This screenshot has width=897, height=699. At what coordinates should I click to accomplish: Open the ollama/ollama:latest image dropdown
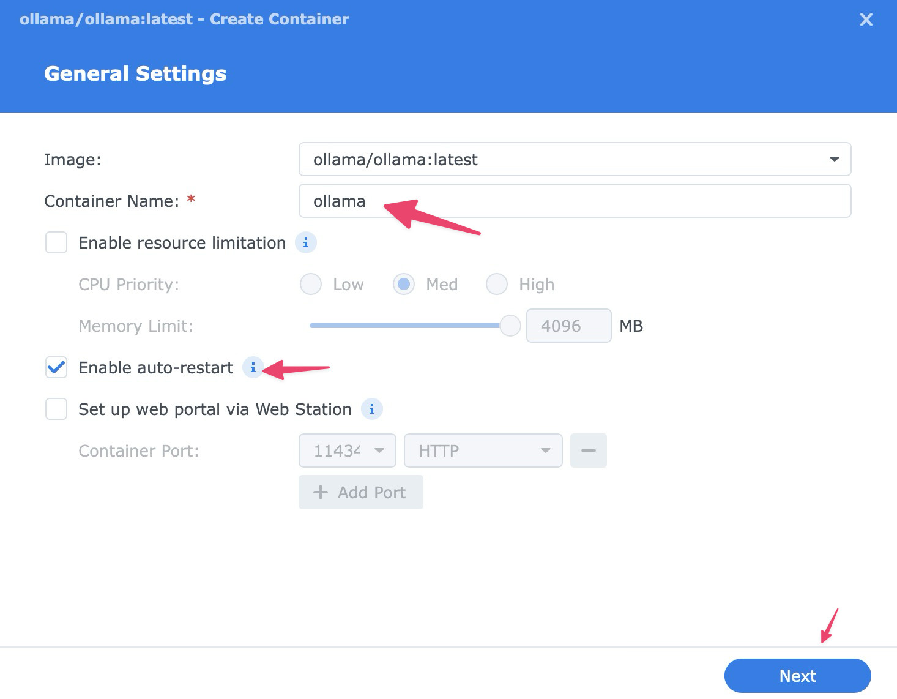[834, 159]
